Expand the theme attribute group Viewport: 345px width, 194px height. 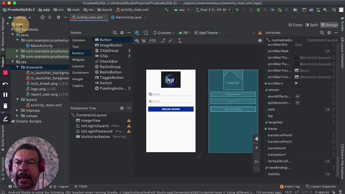[266, 129]
